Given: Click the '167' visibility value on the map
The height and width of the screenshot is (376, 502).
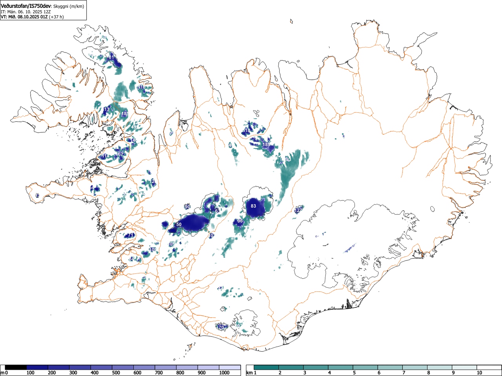Looking at the screenshot, I should [x=120, y=154].
